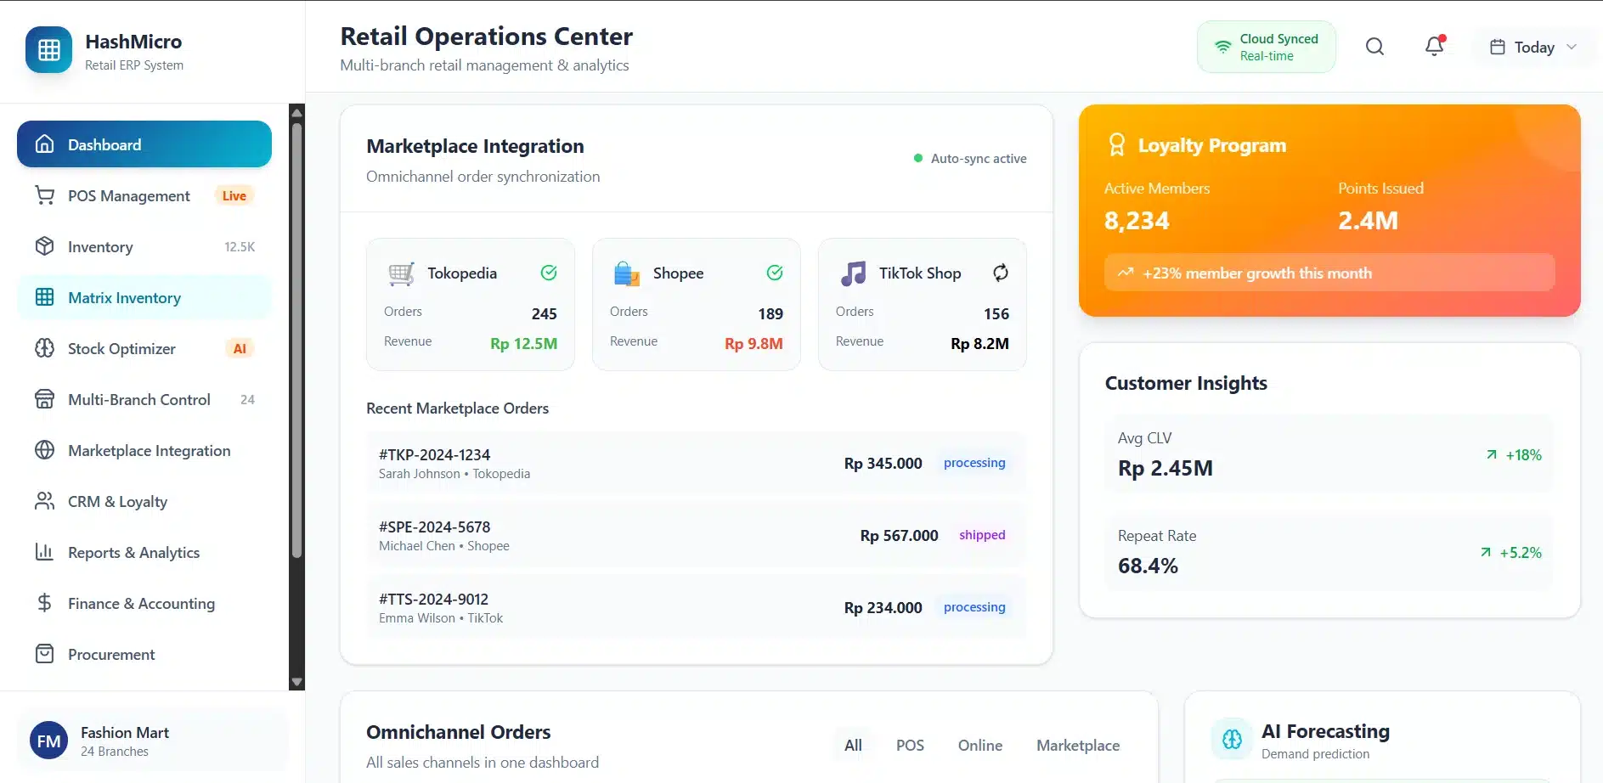Click the +23% member growth banner

pos(1329,273)
